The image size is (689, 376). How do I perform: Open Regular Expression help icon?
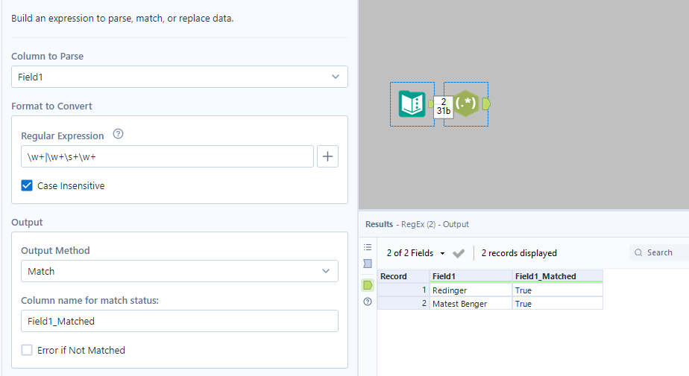click(118, 135)
